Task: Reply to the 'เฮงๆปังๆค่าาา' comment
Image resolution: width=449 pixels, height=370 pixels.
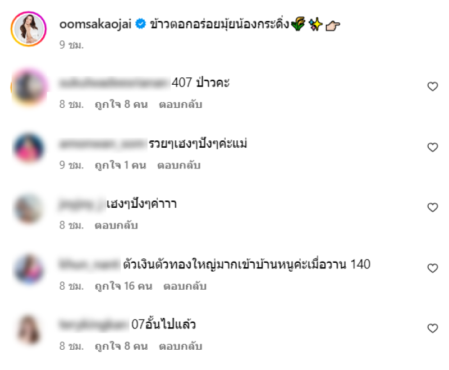Action: coord(116,225)
